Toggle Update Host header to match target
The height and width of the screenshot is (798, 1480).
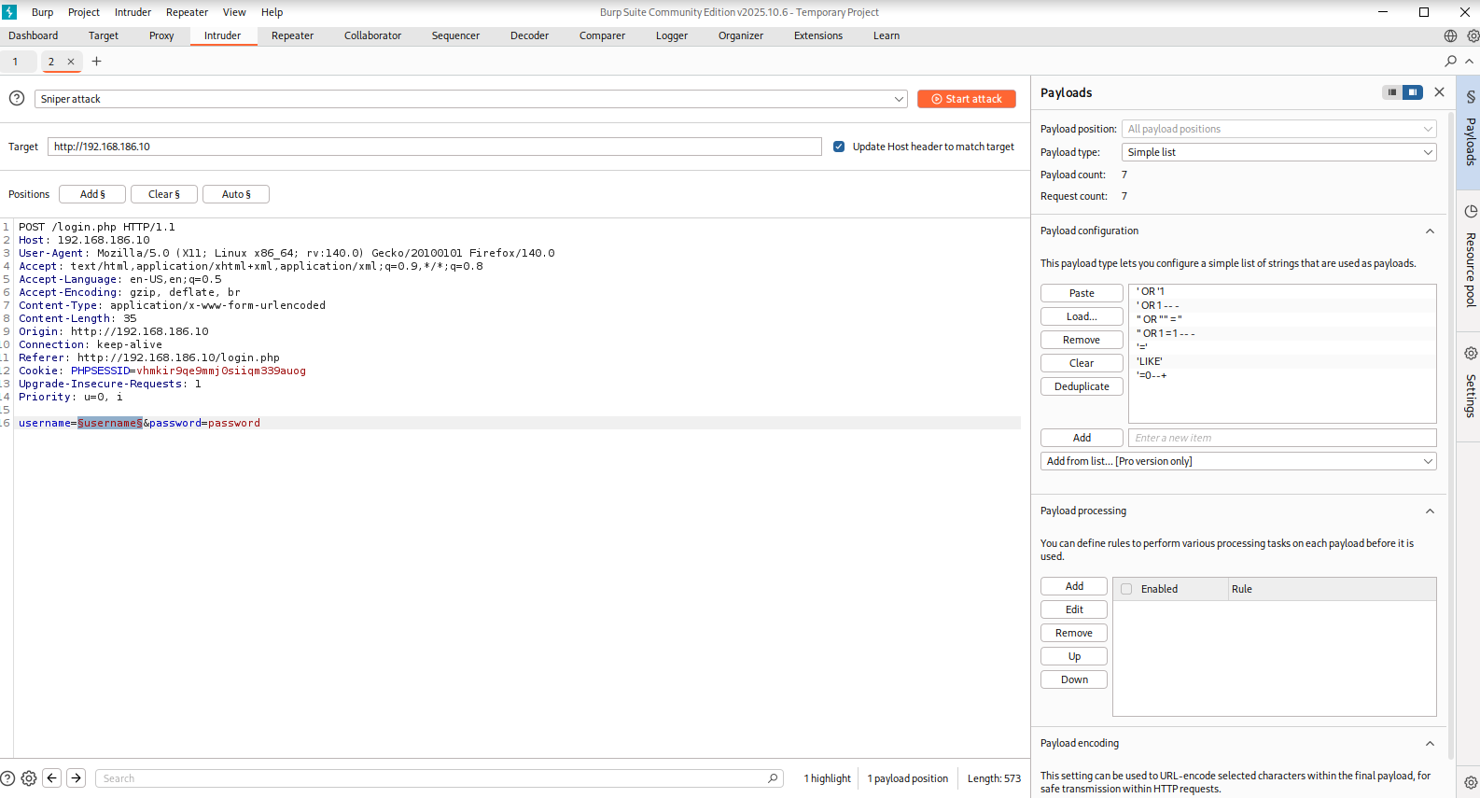click(839, 147)
